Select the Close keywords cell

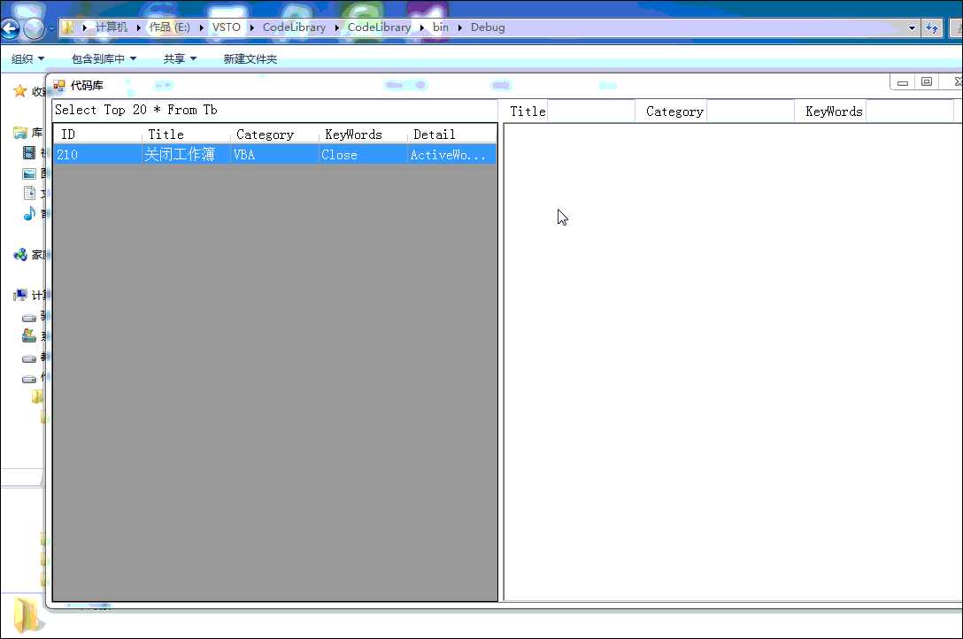(364, 154)
